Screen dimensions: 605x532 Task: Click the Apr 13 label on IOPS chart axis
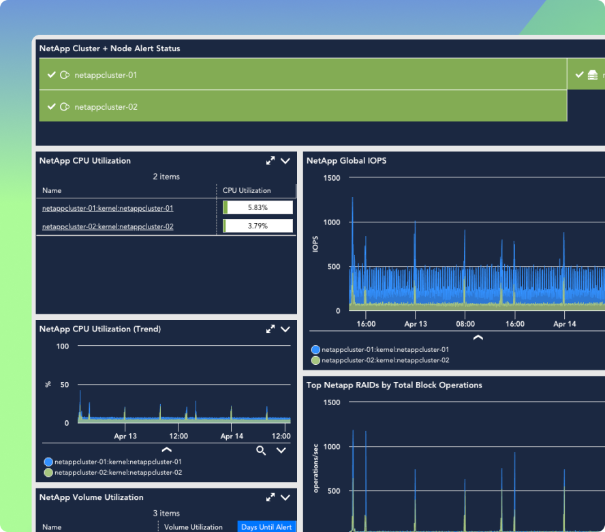click(x=416, y=324)
